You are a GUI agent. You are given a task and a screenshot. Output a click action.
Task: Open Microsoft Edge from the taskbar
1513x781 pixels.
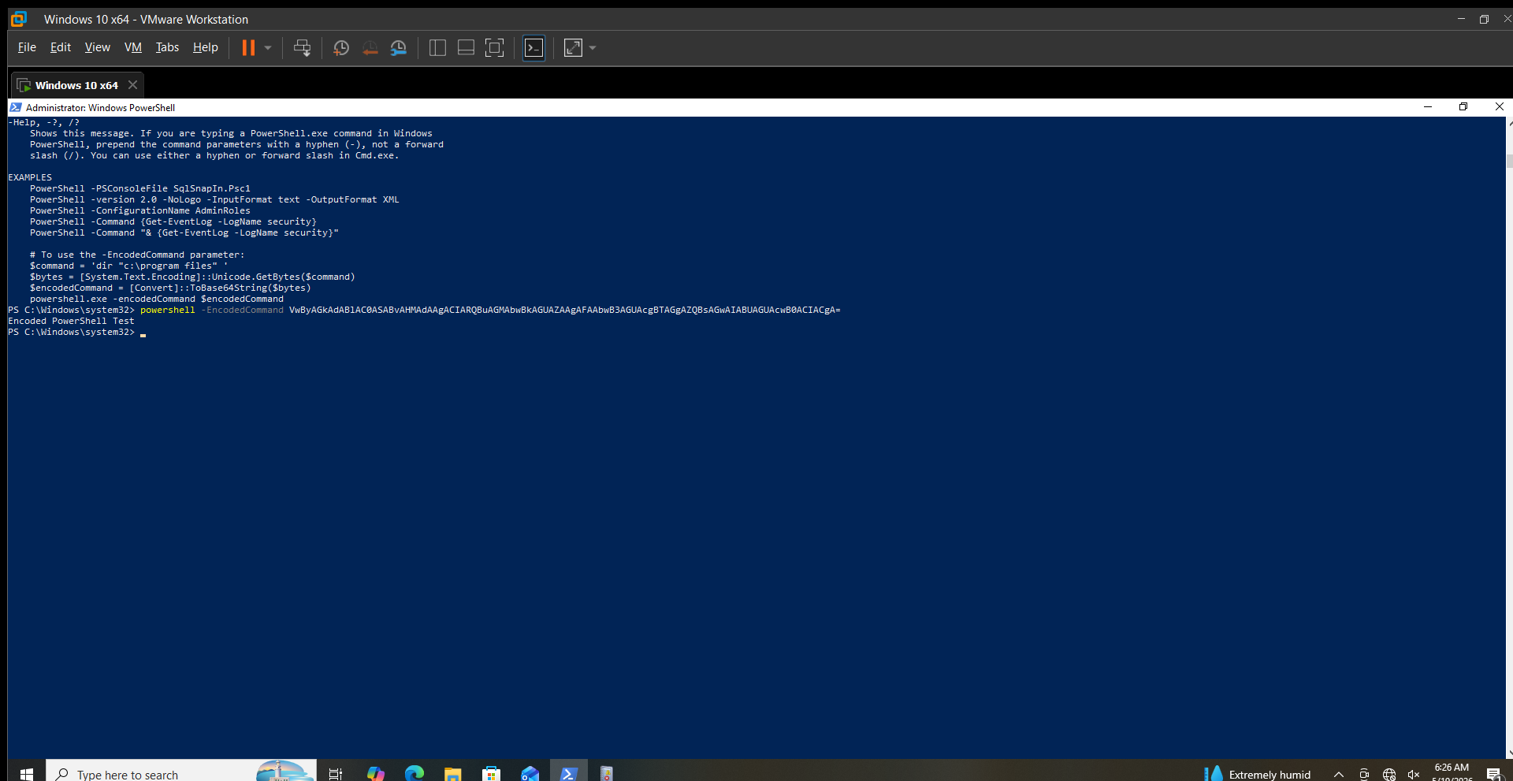point(414,774)
